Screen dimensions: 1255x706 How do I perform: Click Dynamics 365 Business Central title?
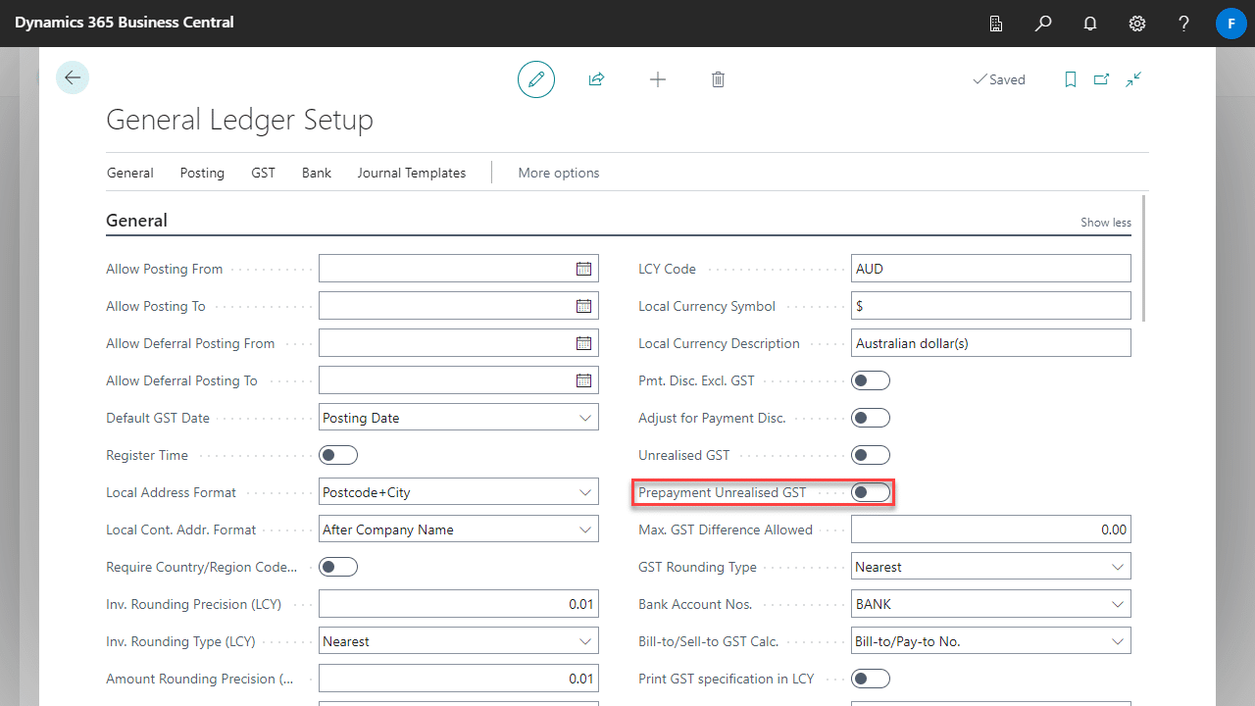coord(125,22)
